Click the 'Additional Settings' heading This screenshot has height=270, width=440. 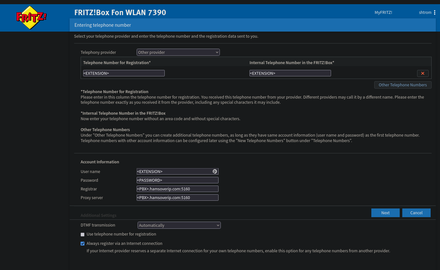point(99,215)
